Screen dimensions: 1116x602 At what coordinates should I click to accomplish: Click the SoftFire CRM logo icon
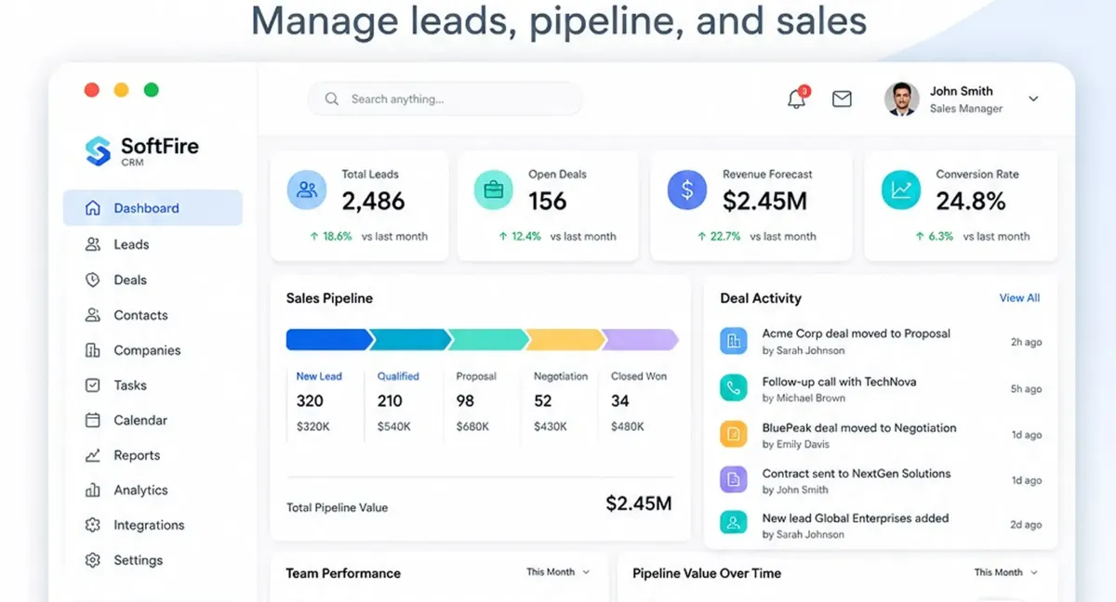[98, 150]
